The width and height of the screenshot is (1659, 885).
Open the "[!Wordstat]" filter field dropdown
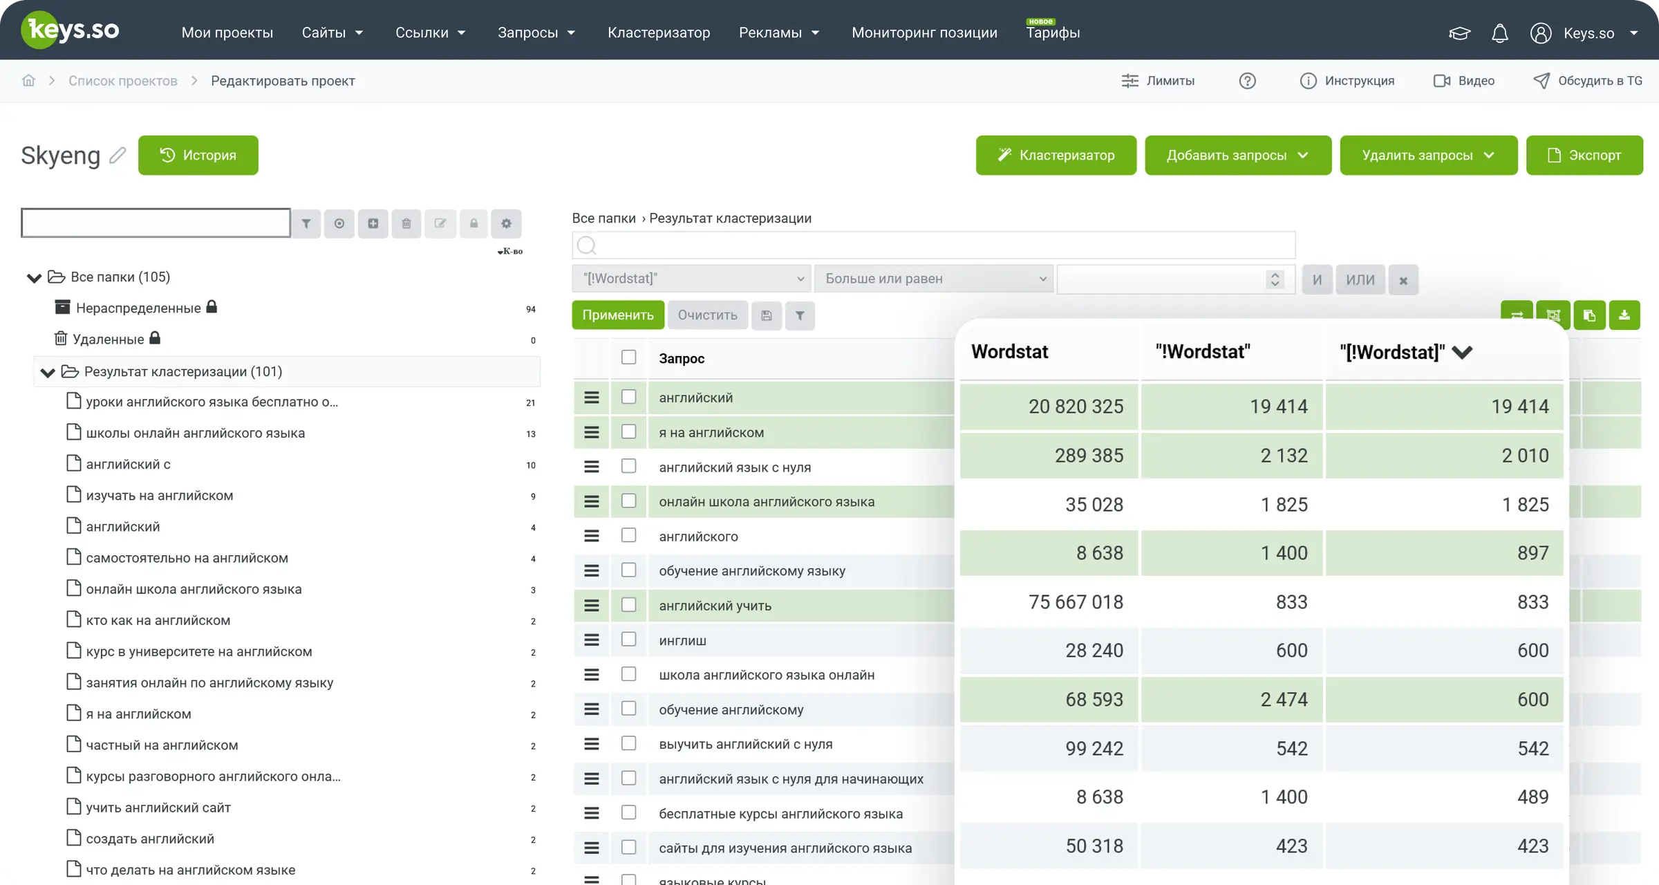point(691,279)
